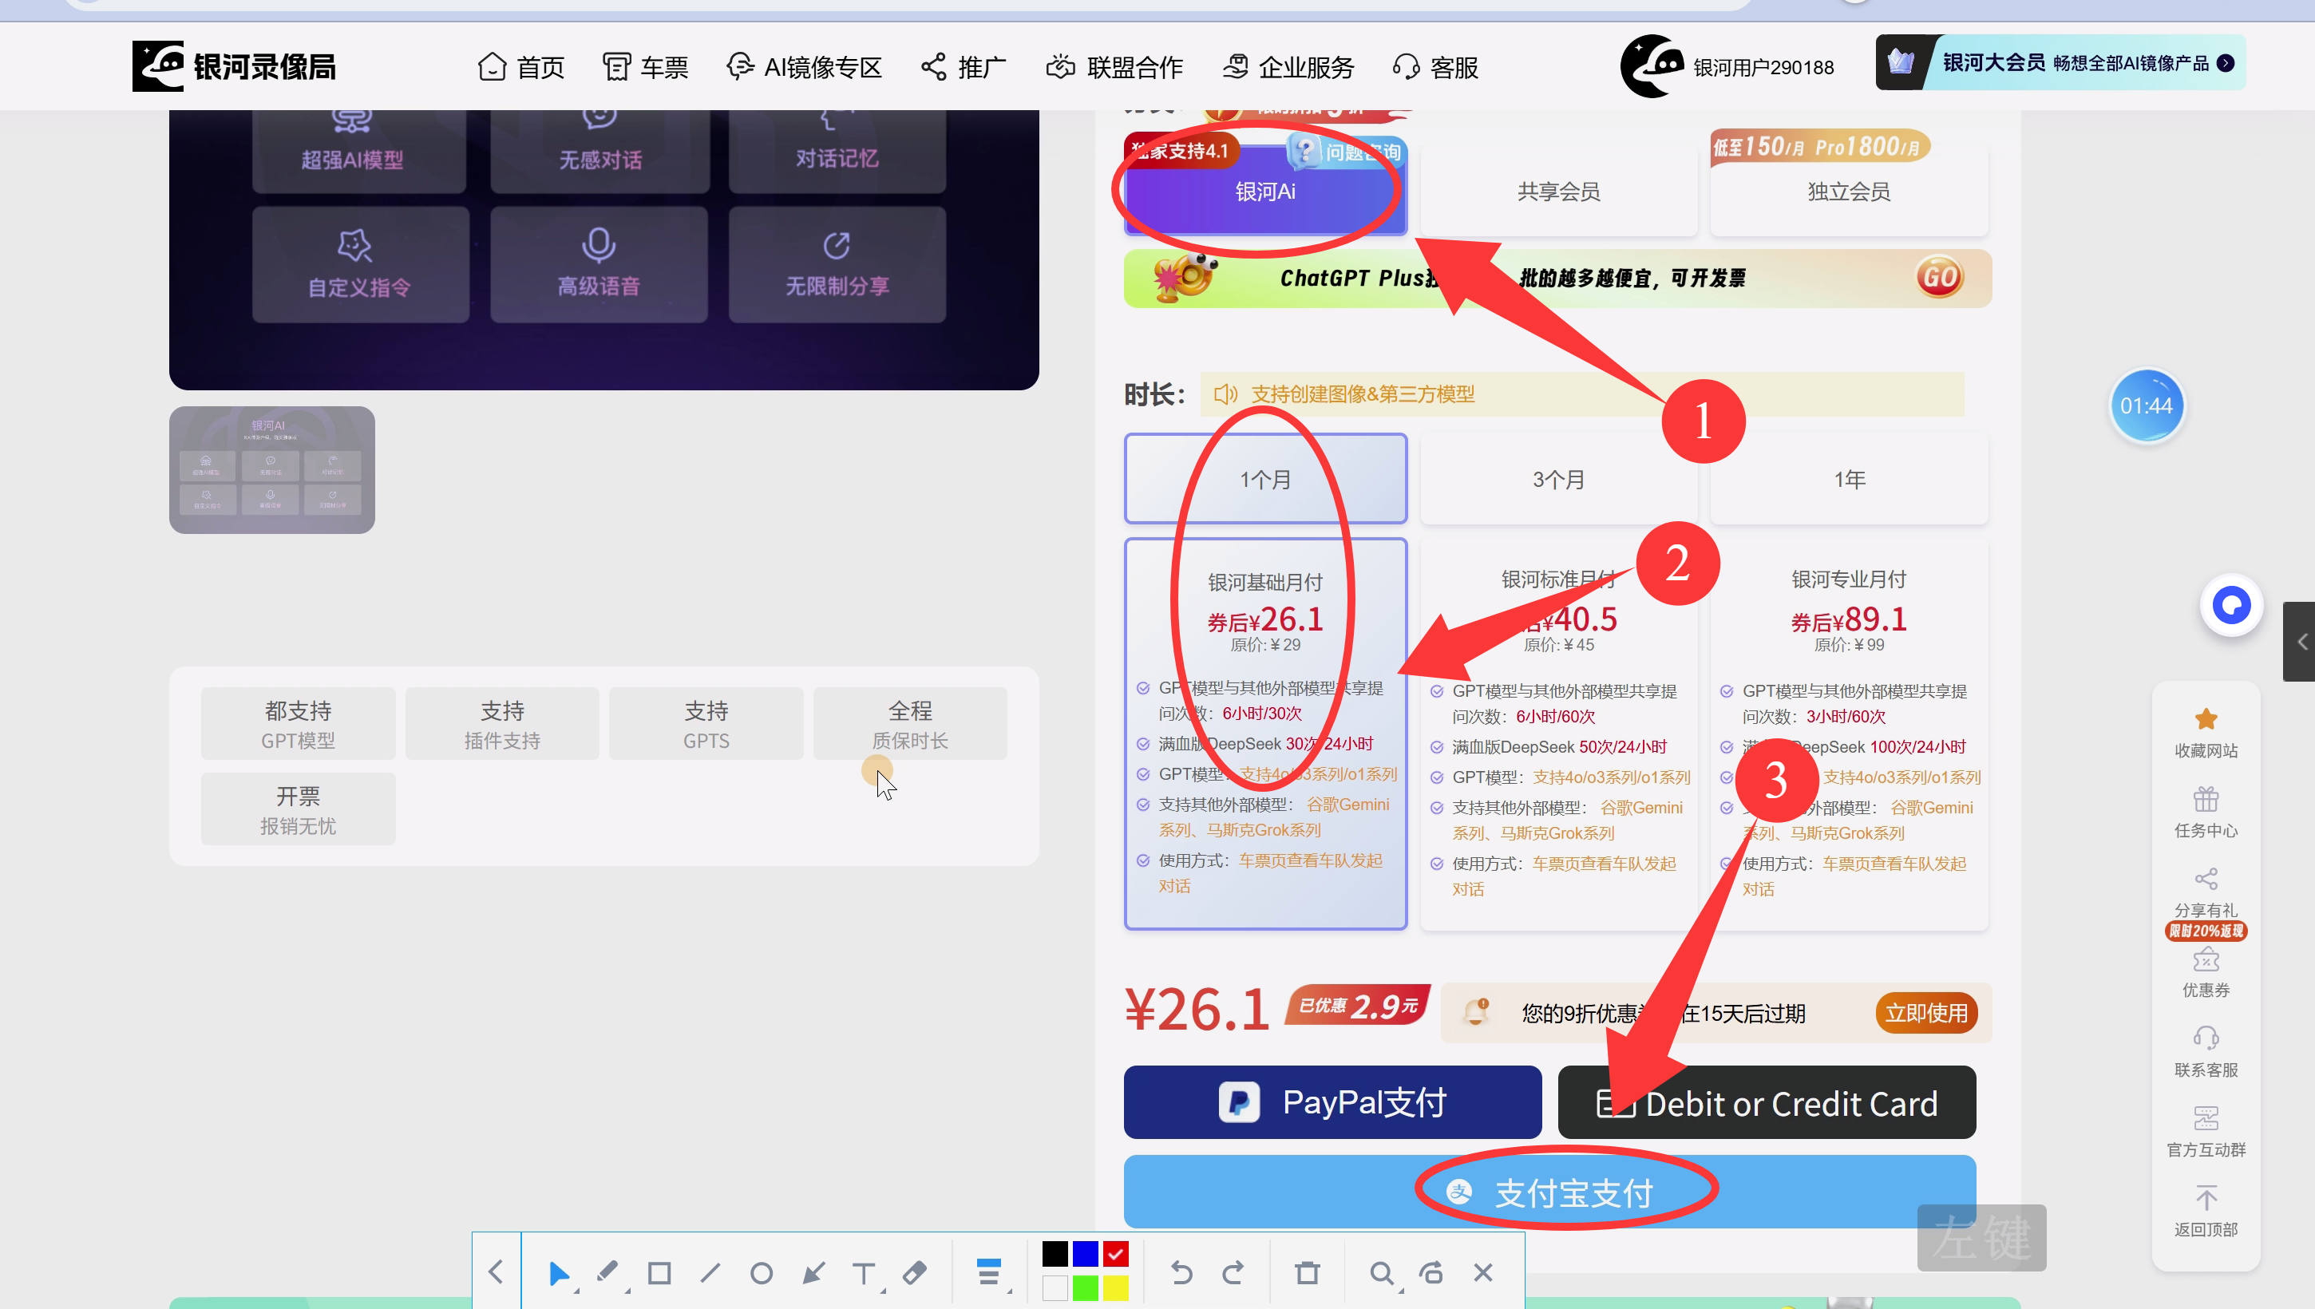Open 车票 navigation item
The image size is (2315, 1309).
pos(646,66)
